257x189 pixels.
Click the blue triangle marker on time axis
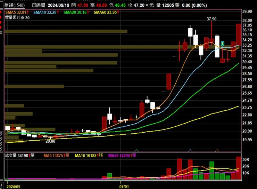point(190,150)
